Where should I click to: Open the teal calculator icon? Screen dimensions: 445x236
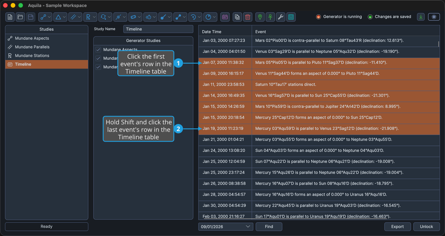291,17
